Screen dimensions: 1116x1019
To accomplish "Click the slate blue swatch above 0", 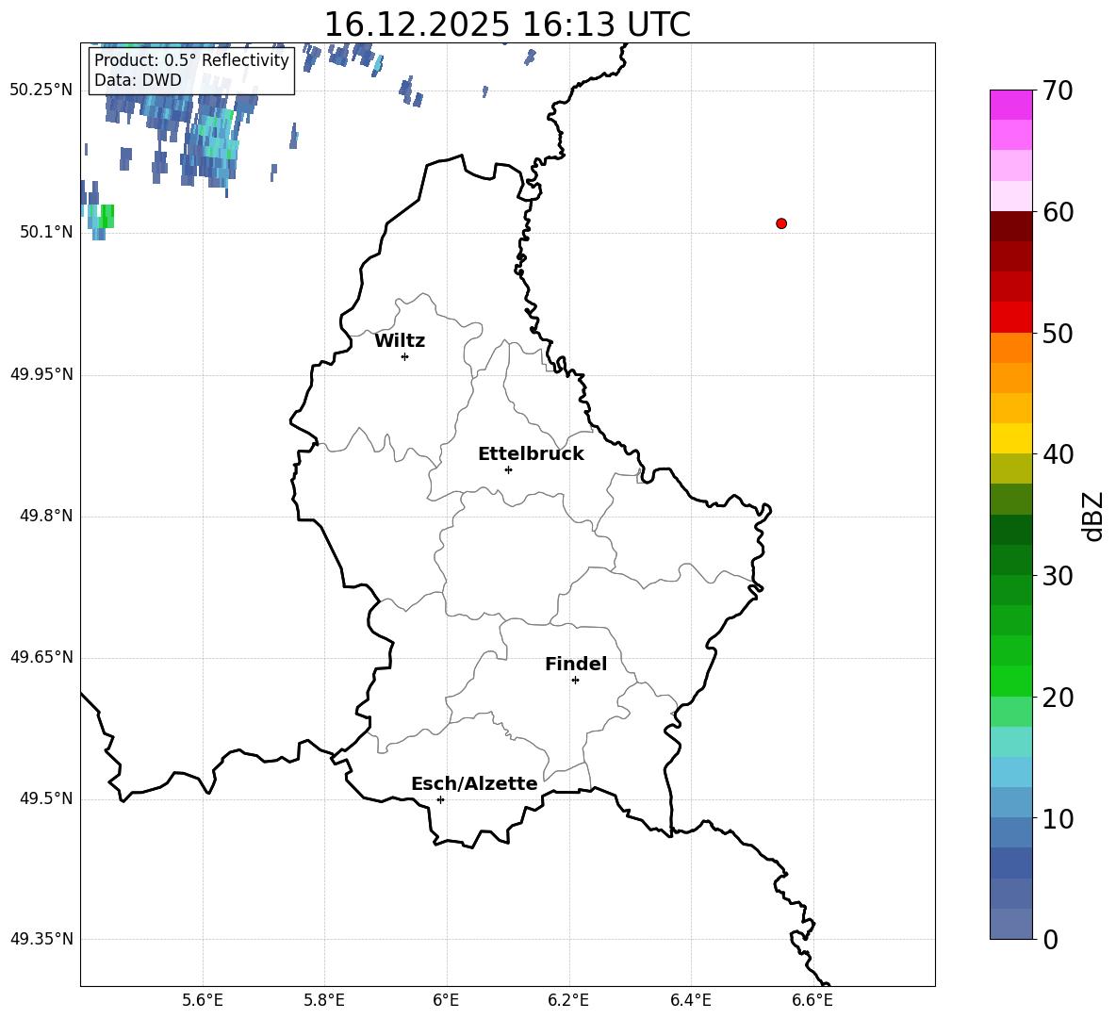I will point(1011,924).
